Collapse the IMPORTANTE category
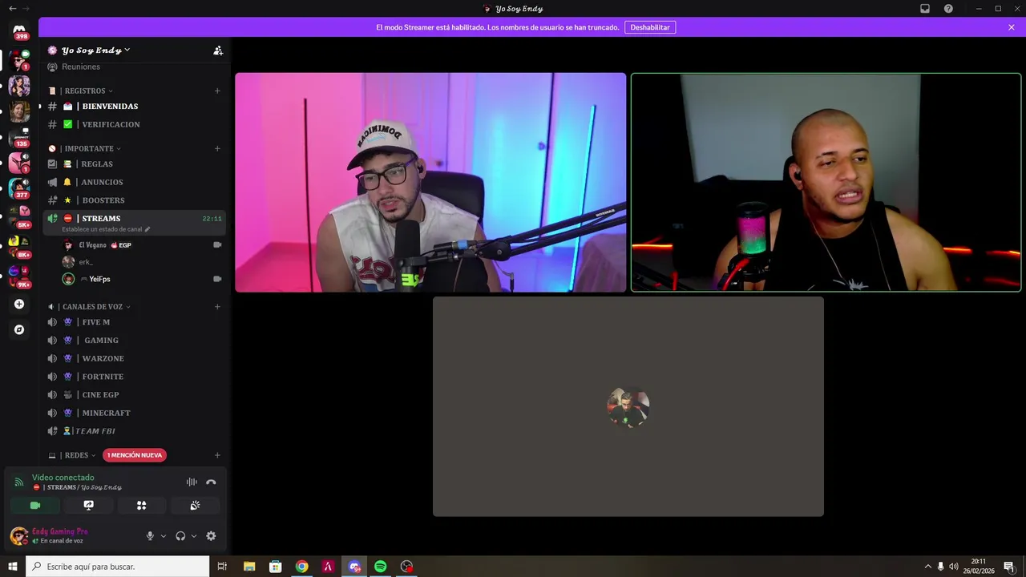This screenshot has height=577, width=1026. pyautogui.click(x=85, y=149)
